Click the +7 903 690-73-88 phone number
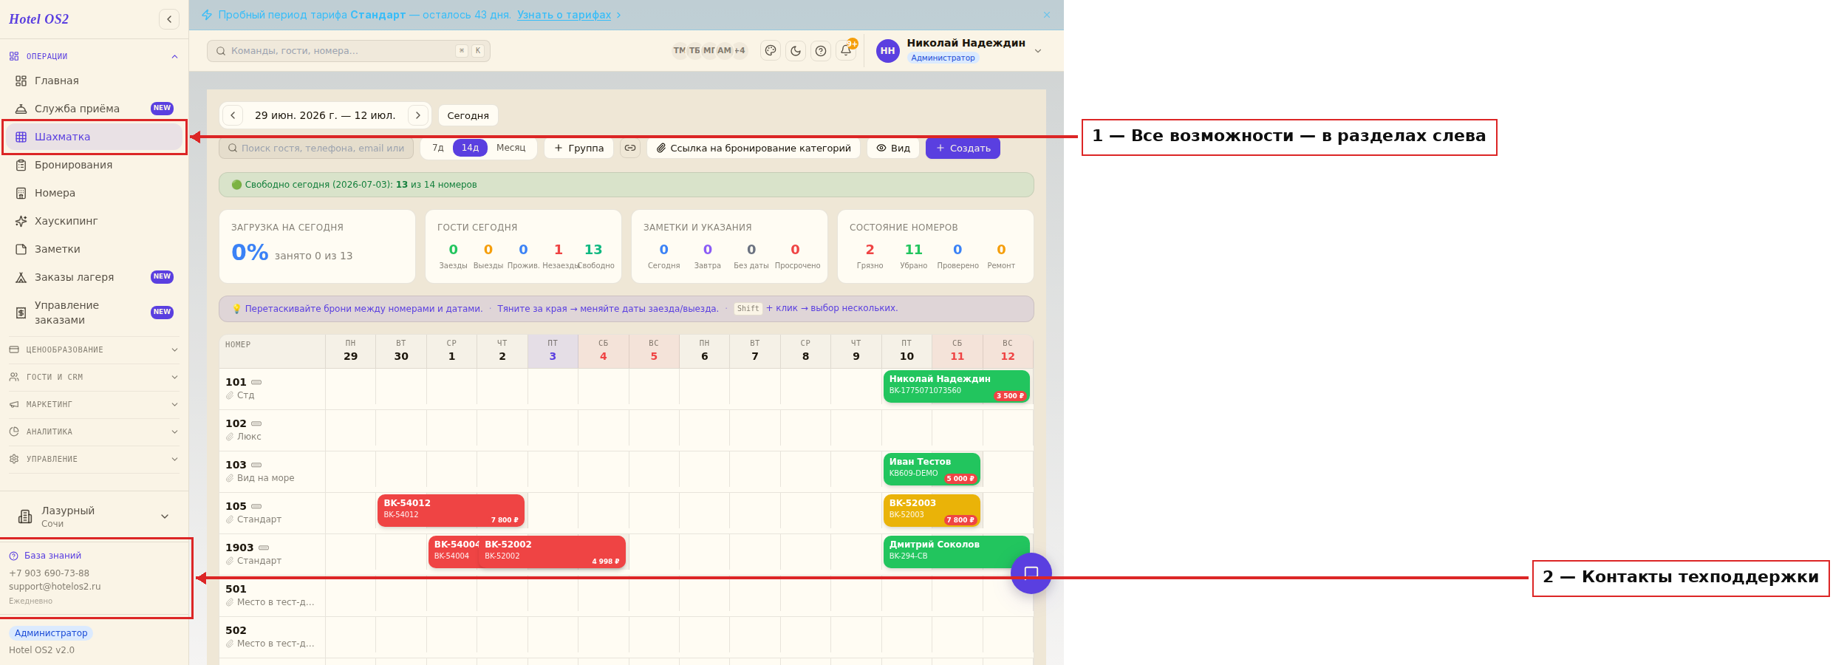Viewport: 1847px width, 665px height. click(x=49, y=573)
